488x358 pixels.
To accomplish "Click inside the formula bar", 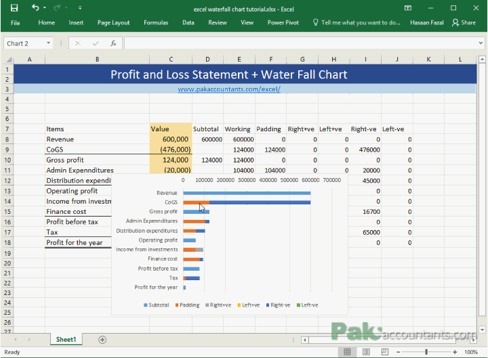I will pos(300,43).
